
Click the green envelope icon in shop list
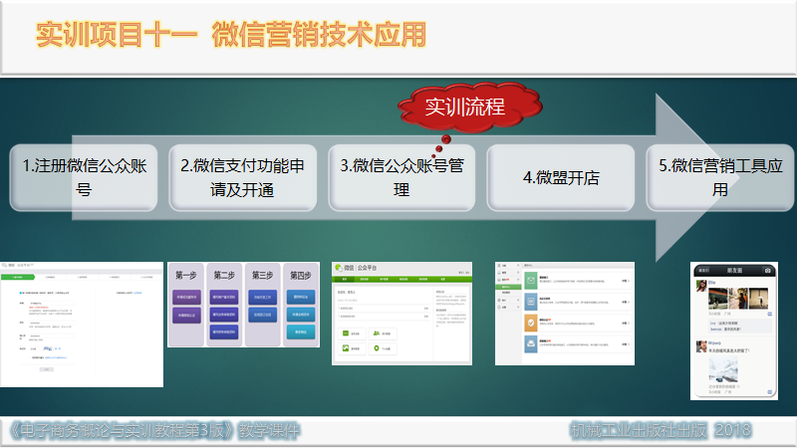point(531,281)
